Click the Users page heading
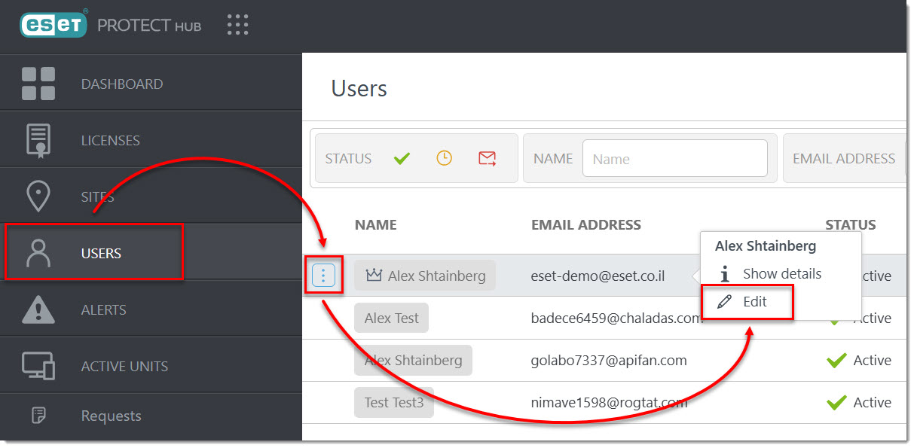914x448 pixels. click(x=359, y=88)
